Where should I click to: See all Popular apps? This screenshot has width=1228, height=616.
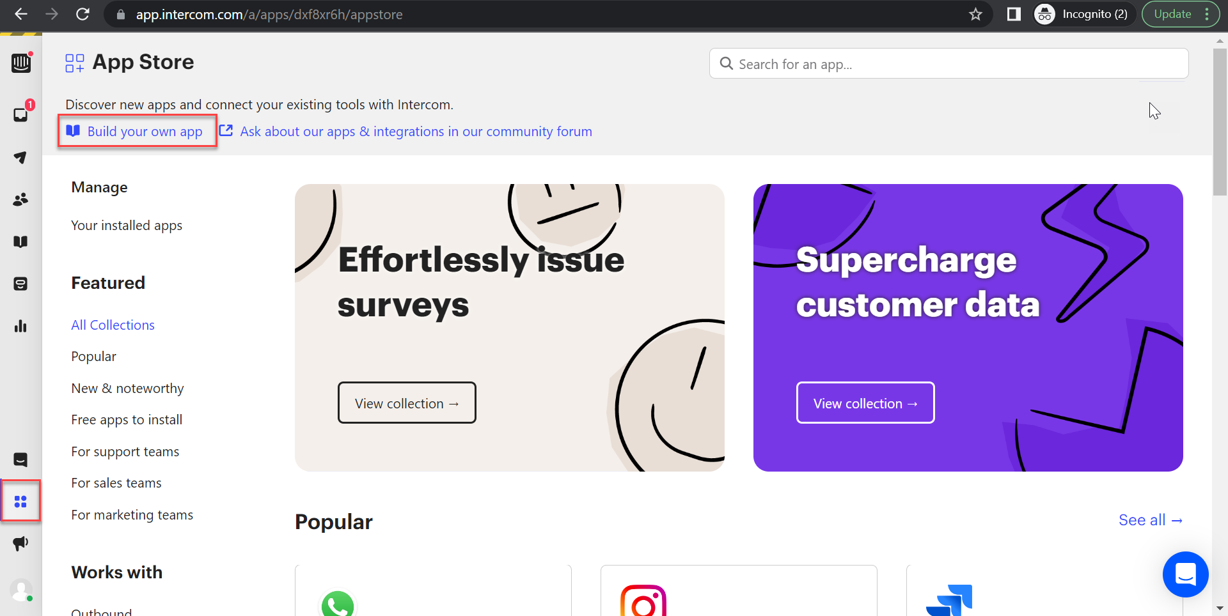1150,520
